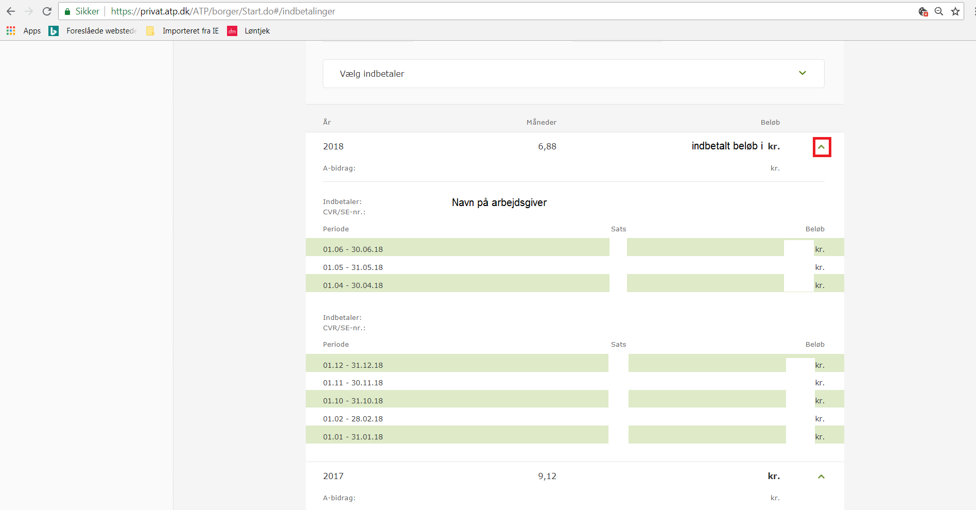976x510 pixels.
Task: Reload the ATP page
Action: pyautogui.click(x=47, y=11)
